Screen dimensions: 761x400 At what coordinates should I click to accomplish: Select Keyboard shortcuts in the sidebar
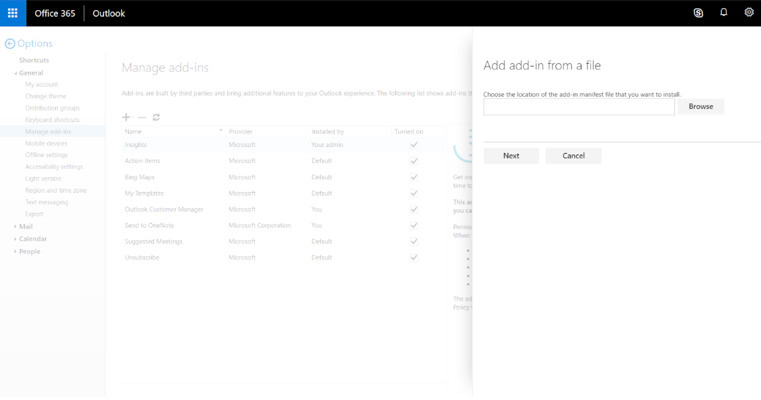click(x=52, y=119)
